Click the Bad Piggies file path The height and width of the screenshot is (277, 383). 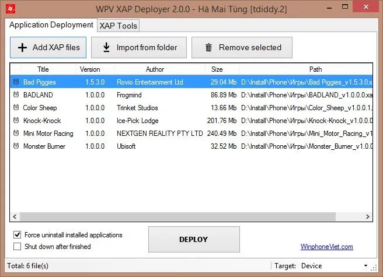pos(307,82)
